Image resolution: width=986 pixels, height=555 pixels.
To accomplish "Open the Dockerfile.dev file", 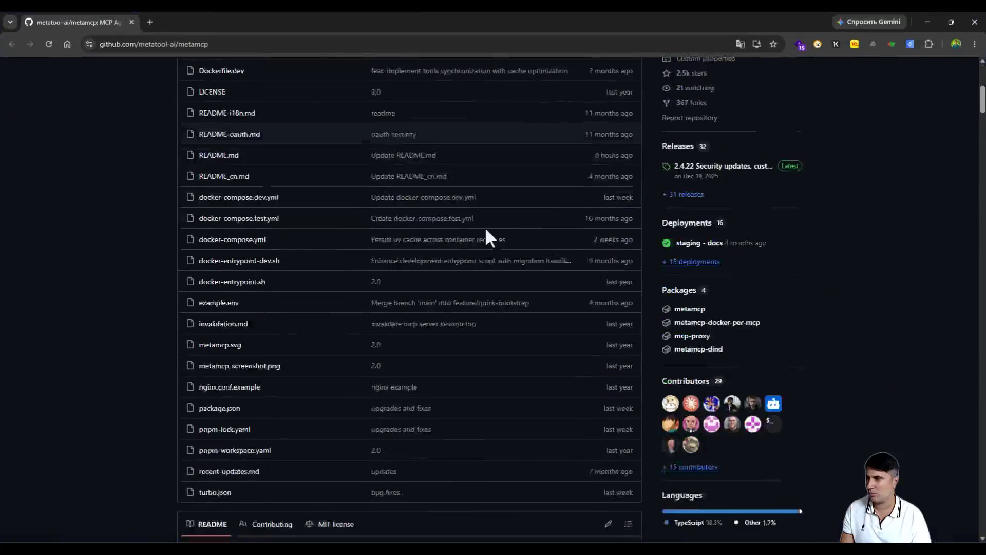I will pyautogui.click(x=221, y=71).
